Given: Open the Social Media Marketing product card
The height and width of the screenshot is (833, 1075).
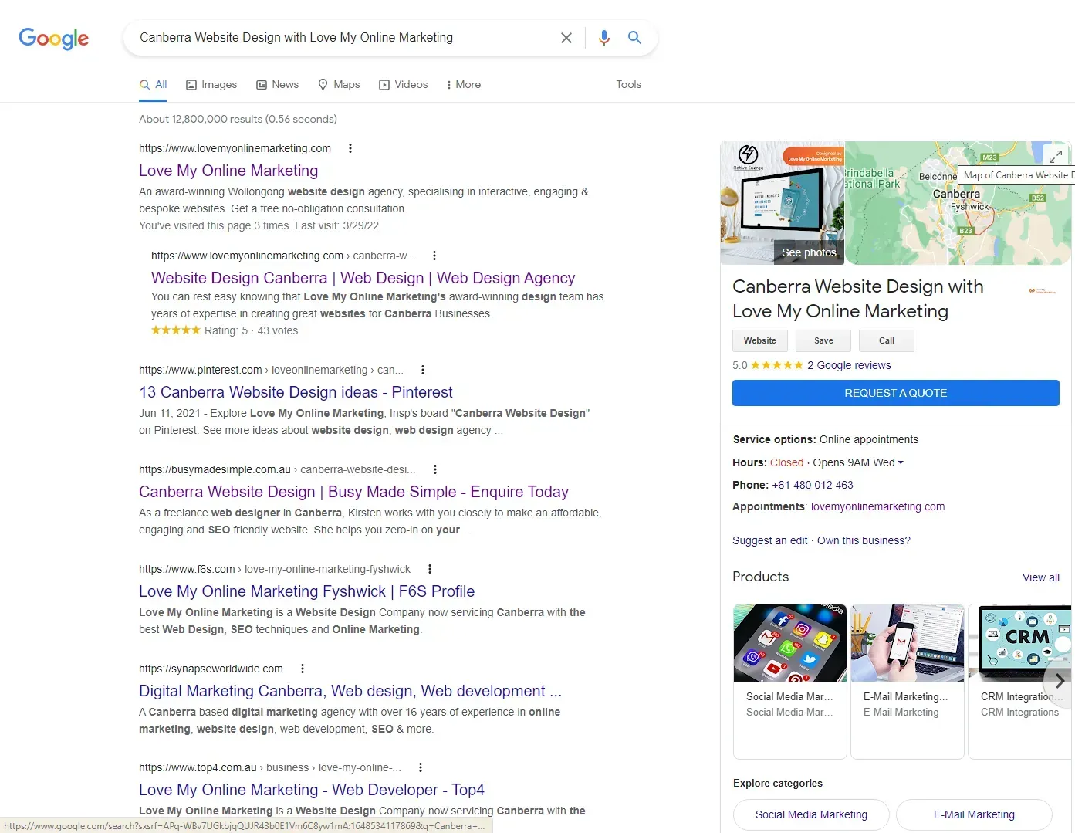Looking at the screenshot, I should 790,681.
